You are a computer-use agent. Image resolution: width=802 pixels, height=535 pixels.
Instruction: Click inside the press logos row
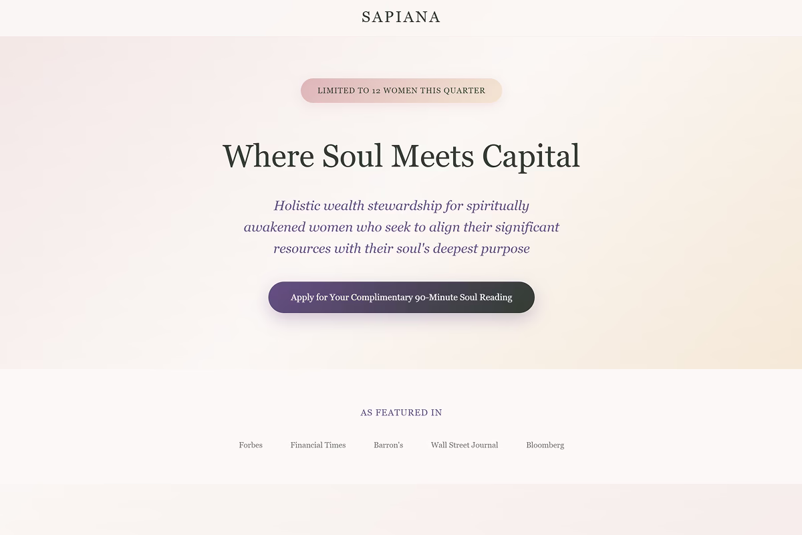(401, 445)
